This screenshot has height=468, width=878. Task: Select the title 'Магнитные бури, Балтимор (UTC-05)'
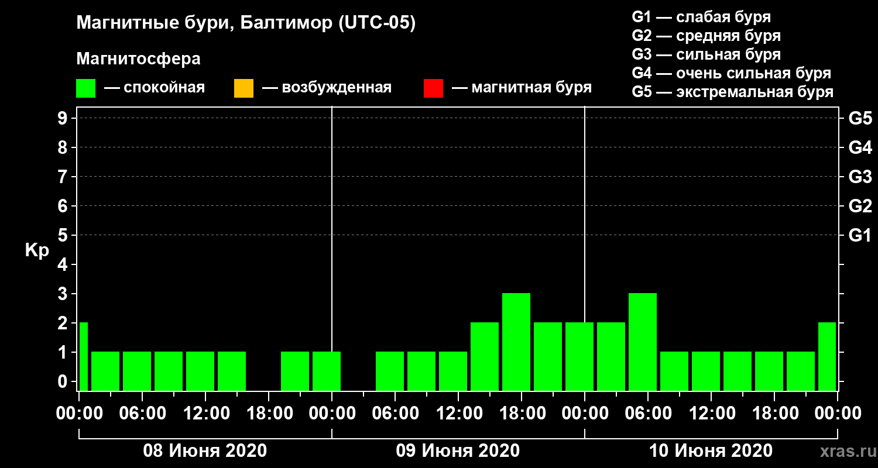point(246,23)
